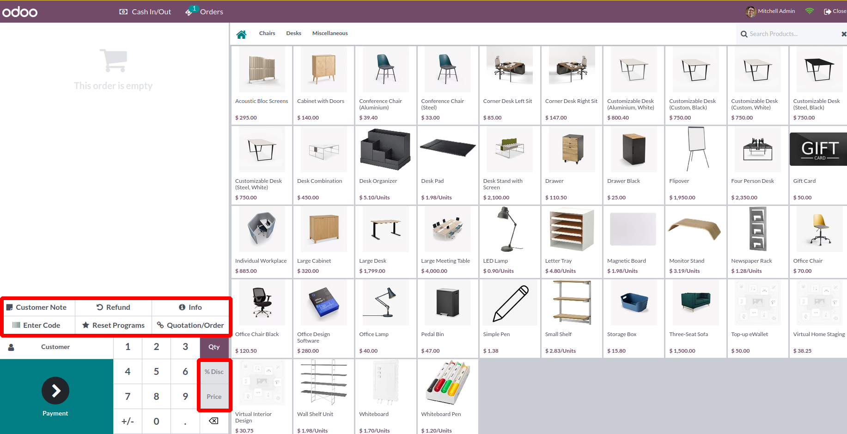This screenshot has width=847, height=434.
Task: Tap numpad key 0
Action: click(156, 421)
